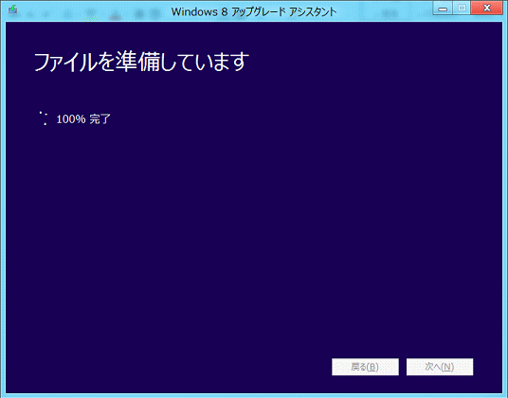Click the light blue bottom window border
Viewport: 508px width, 398px height.
click(254, 395)
